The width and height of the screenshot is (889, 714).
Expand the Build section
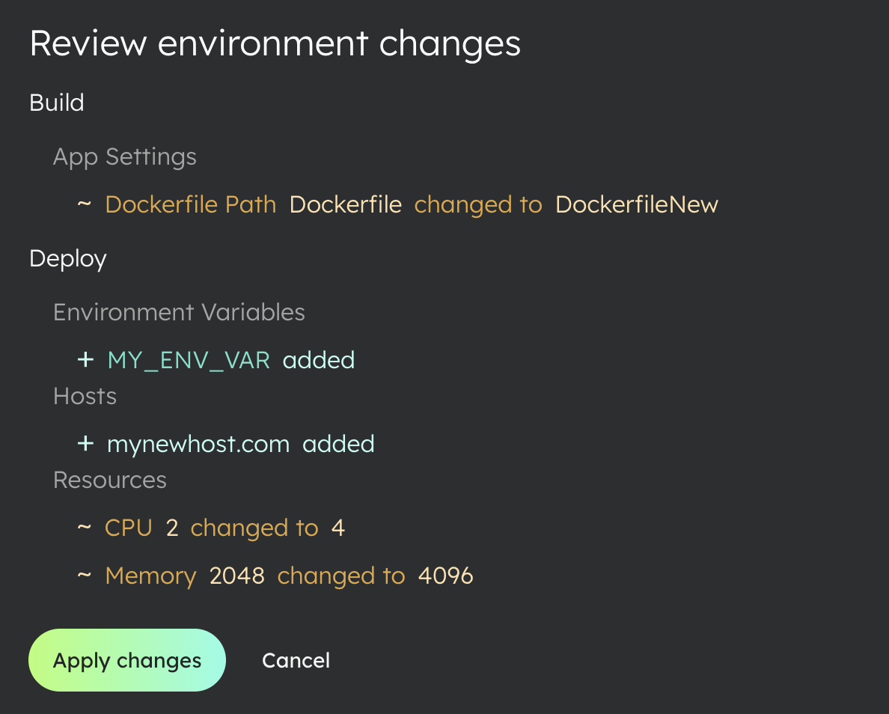tap(56, 103)
